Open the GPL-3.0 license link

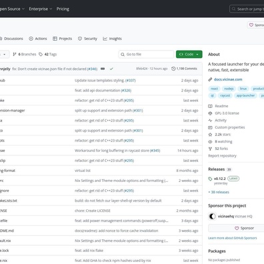[227, 113]
